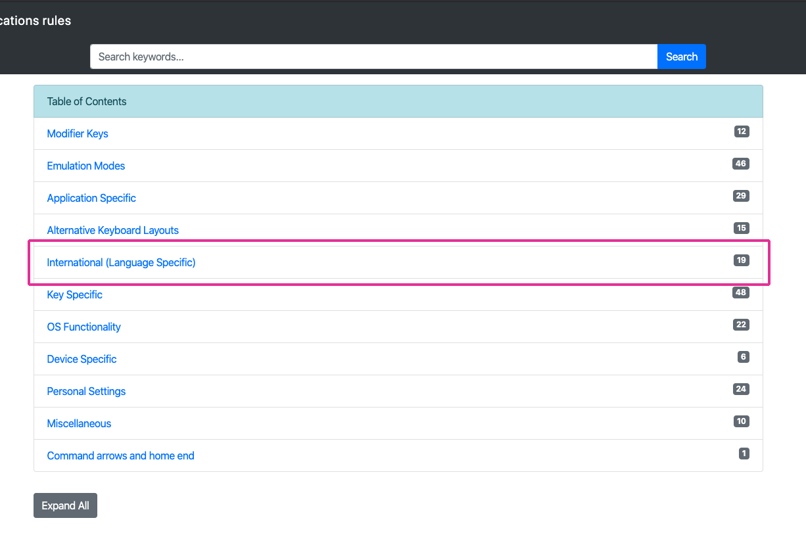Open Alternative Keyboard Layouts section

(x=113, y=230)
